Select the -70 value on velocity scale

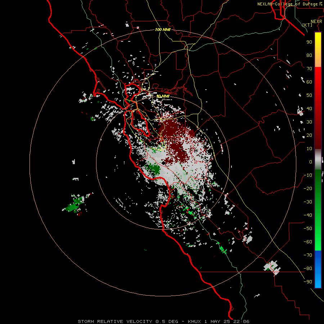[308, 255]
